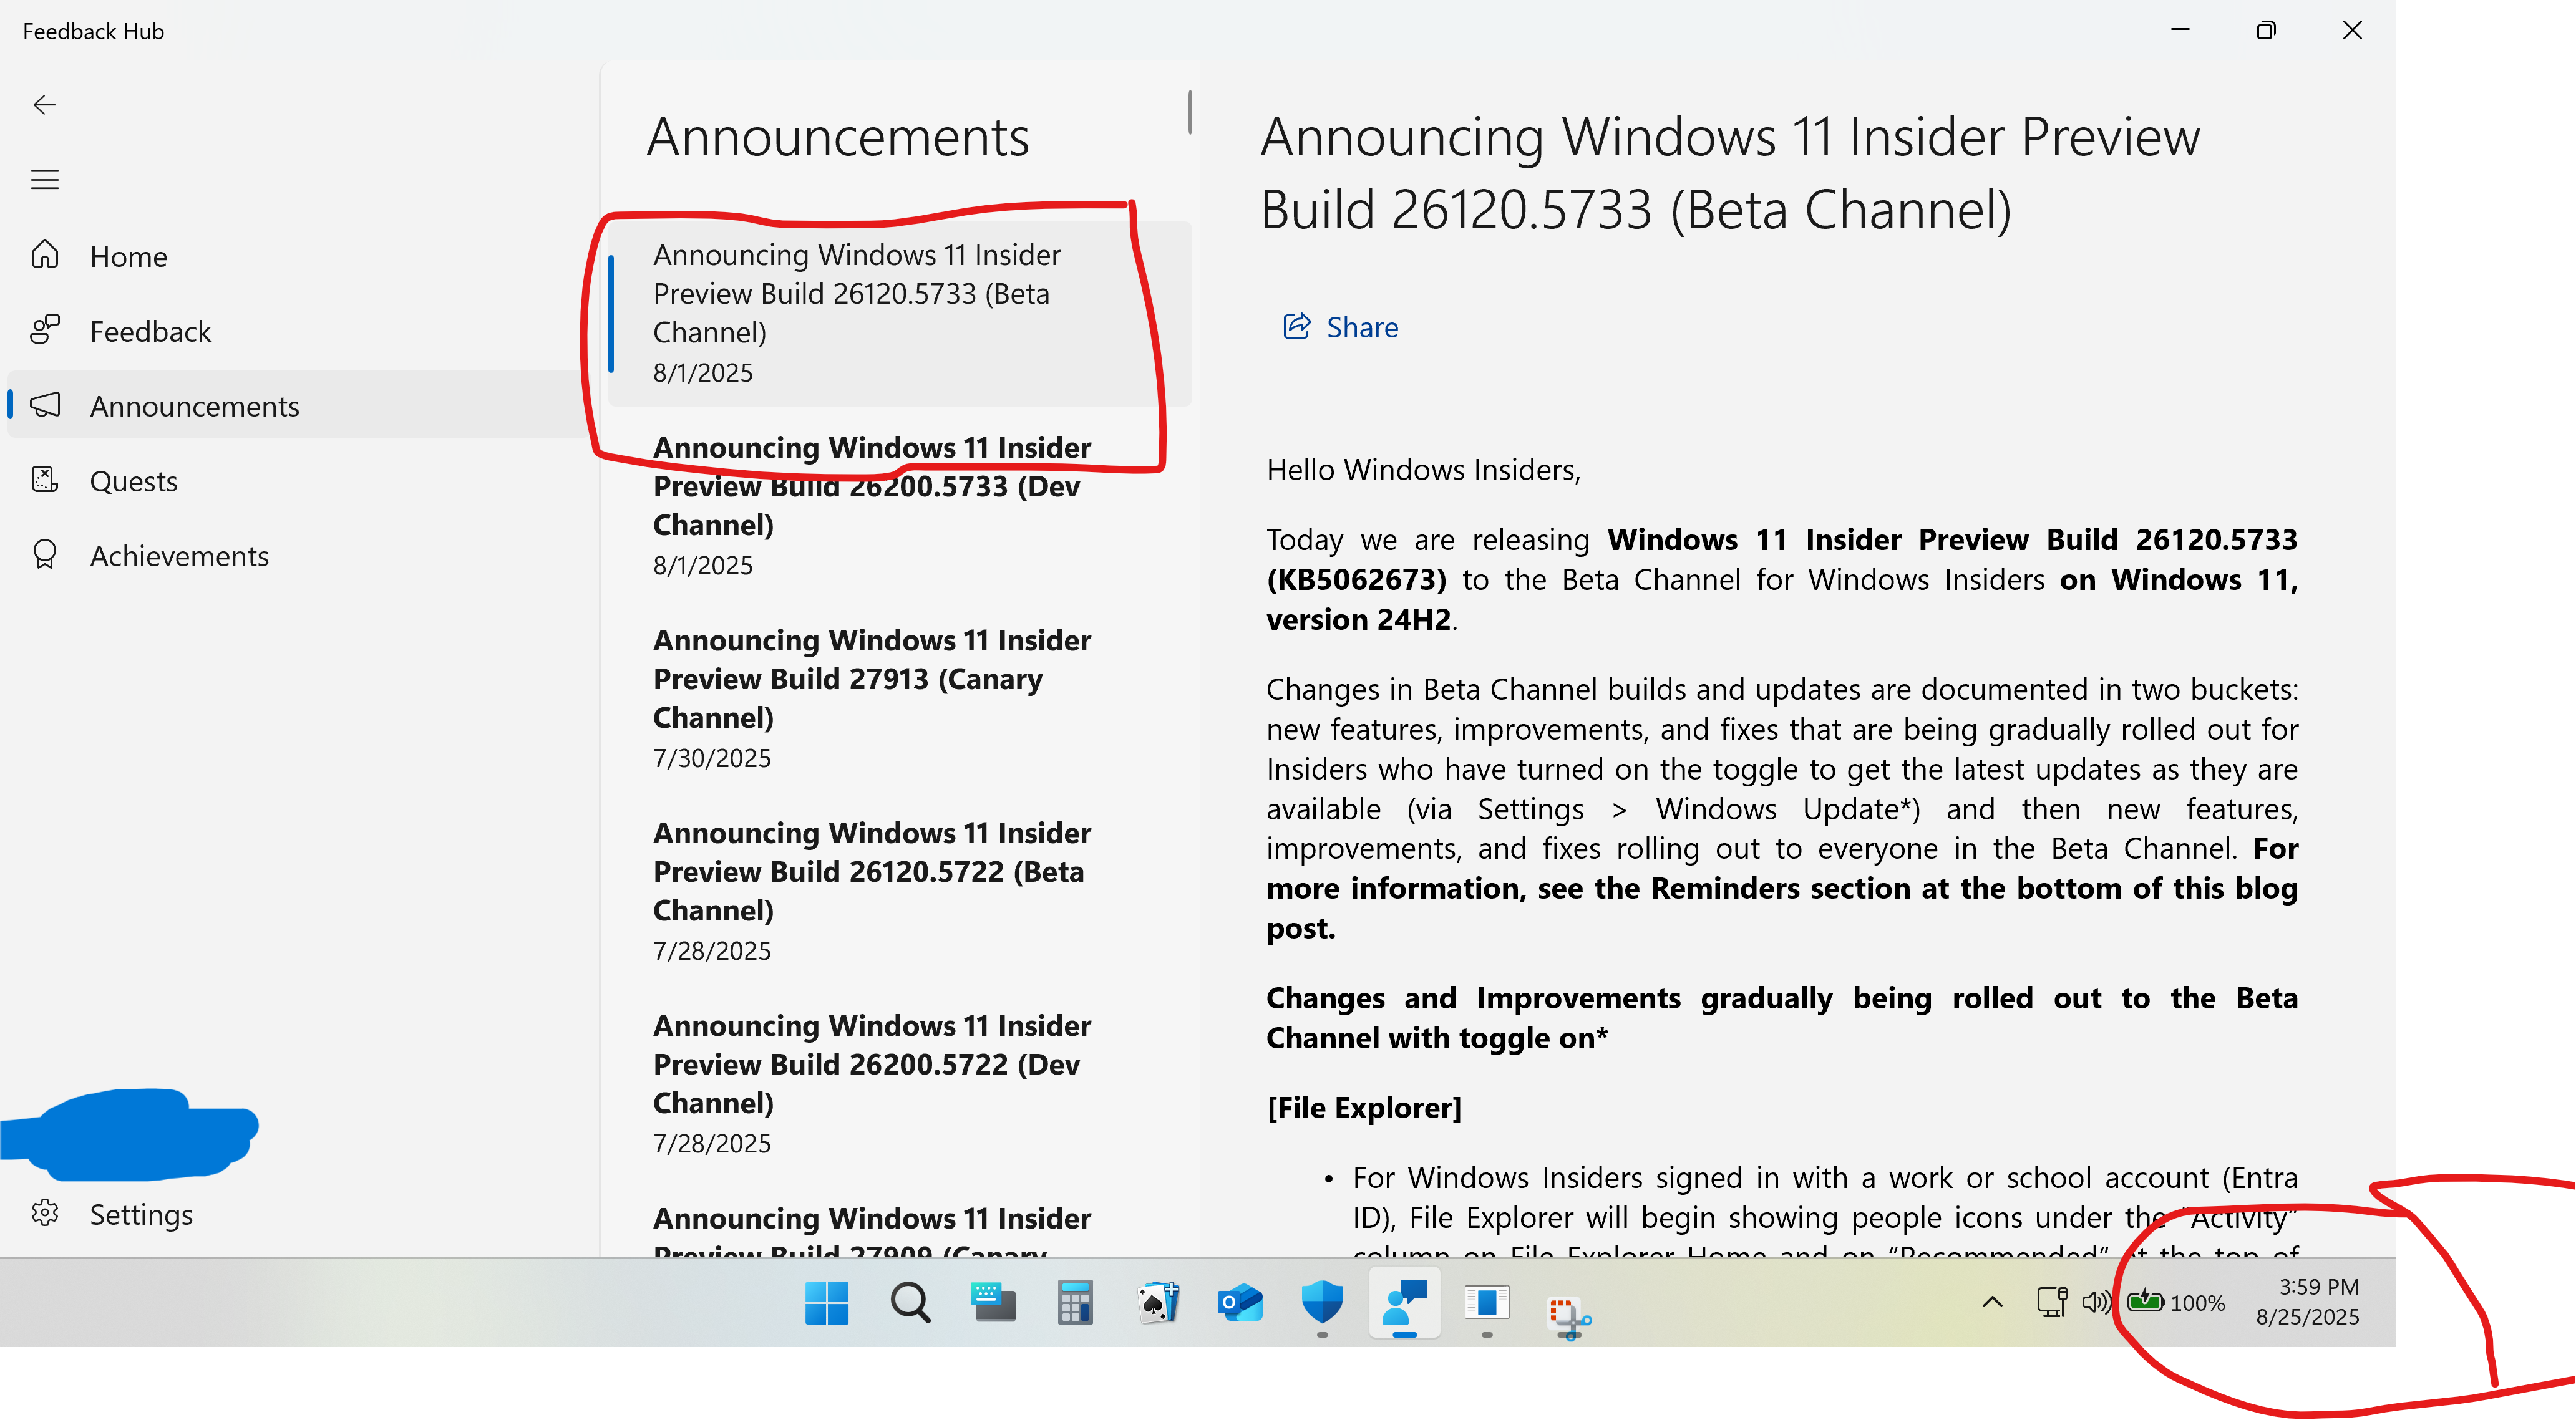Open the Windows Start button
Viewport: 2576px width, 1420px height.
pyautogui.click(x=826, y=1303)
